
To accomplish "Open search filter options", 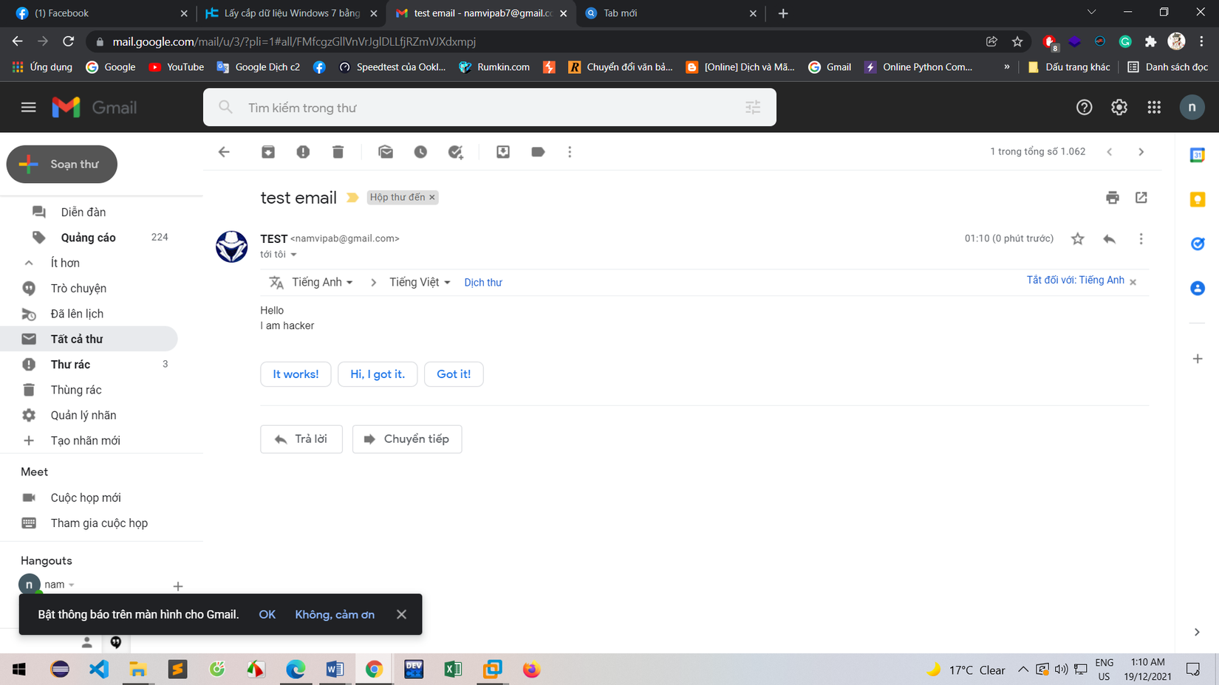I will tap(753, 107).
